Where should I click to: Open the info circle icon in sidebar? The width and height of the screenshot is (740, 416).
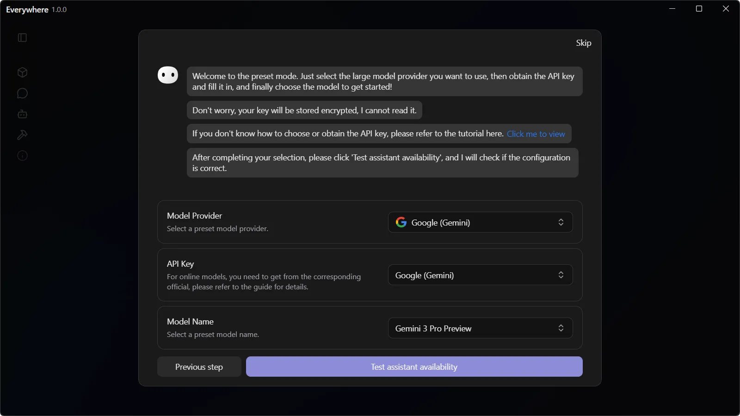point(22,156)
